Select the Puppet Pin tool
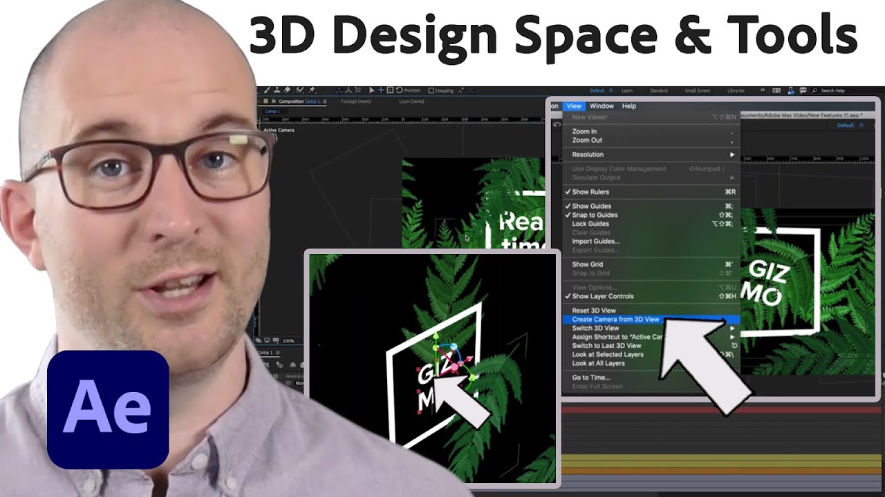The image size is (885, 497). tap(312, 90)
